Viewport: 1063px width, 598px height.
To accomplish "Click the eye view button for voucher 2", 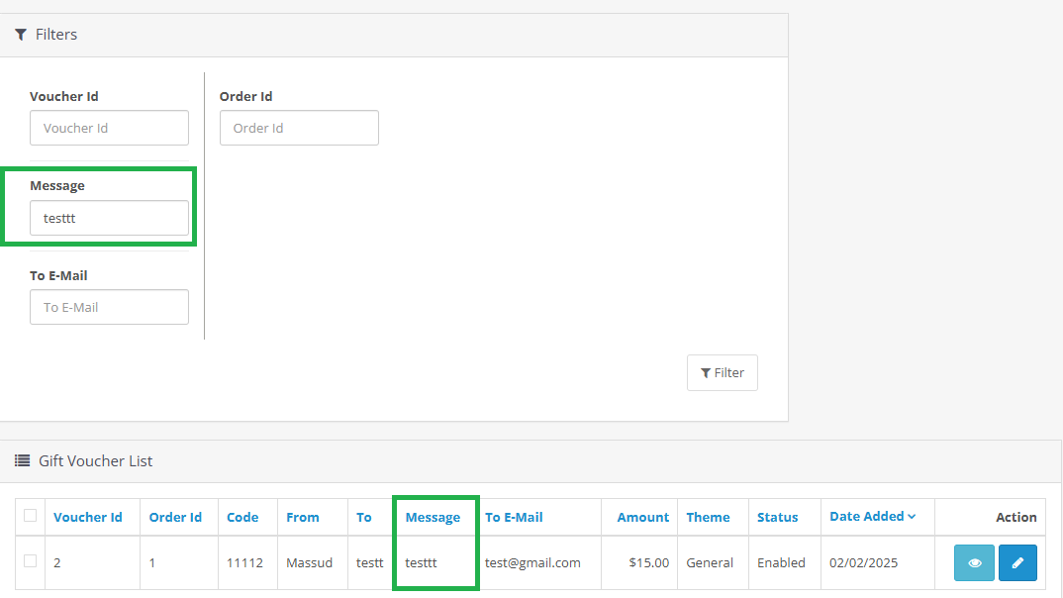I will click(974, 562).
